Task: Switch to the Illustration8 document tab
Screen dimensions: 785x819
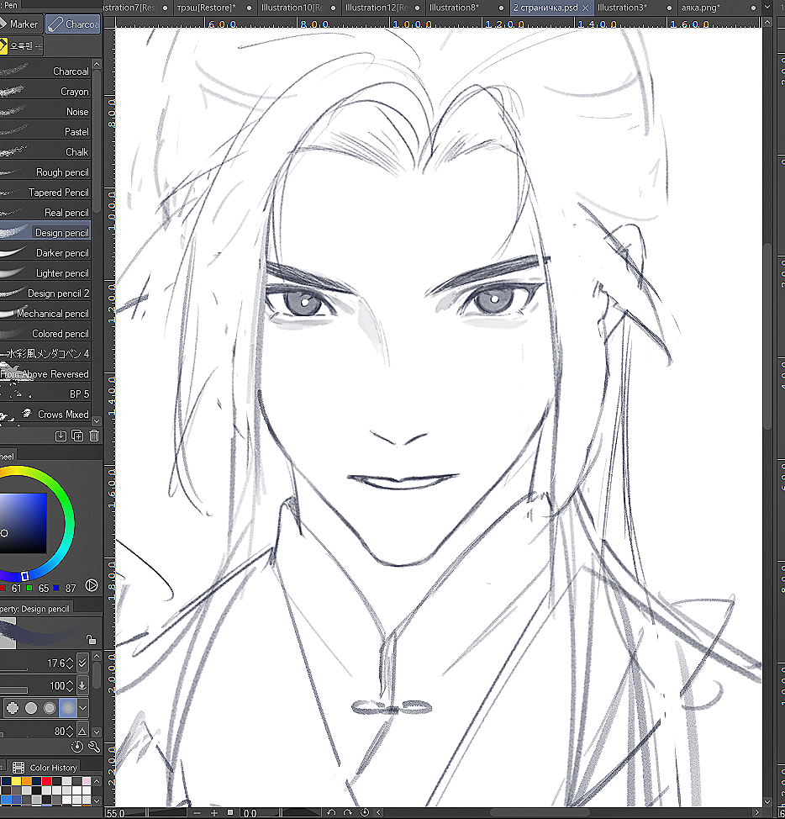Action: click(454, 8)
